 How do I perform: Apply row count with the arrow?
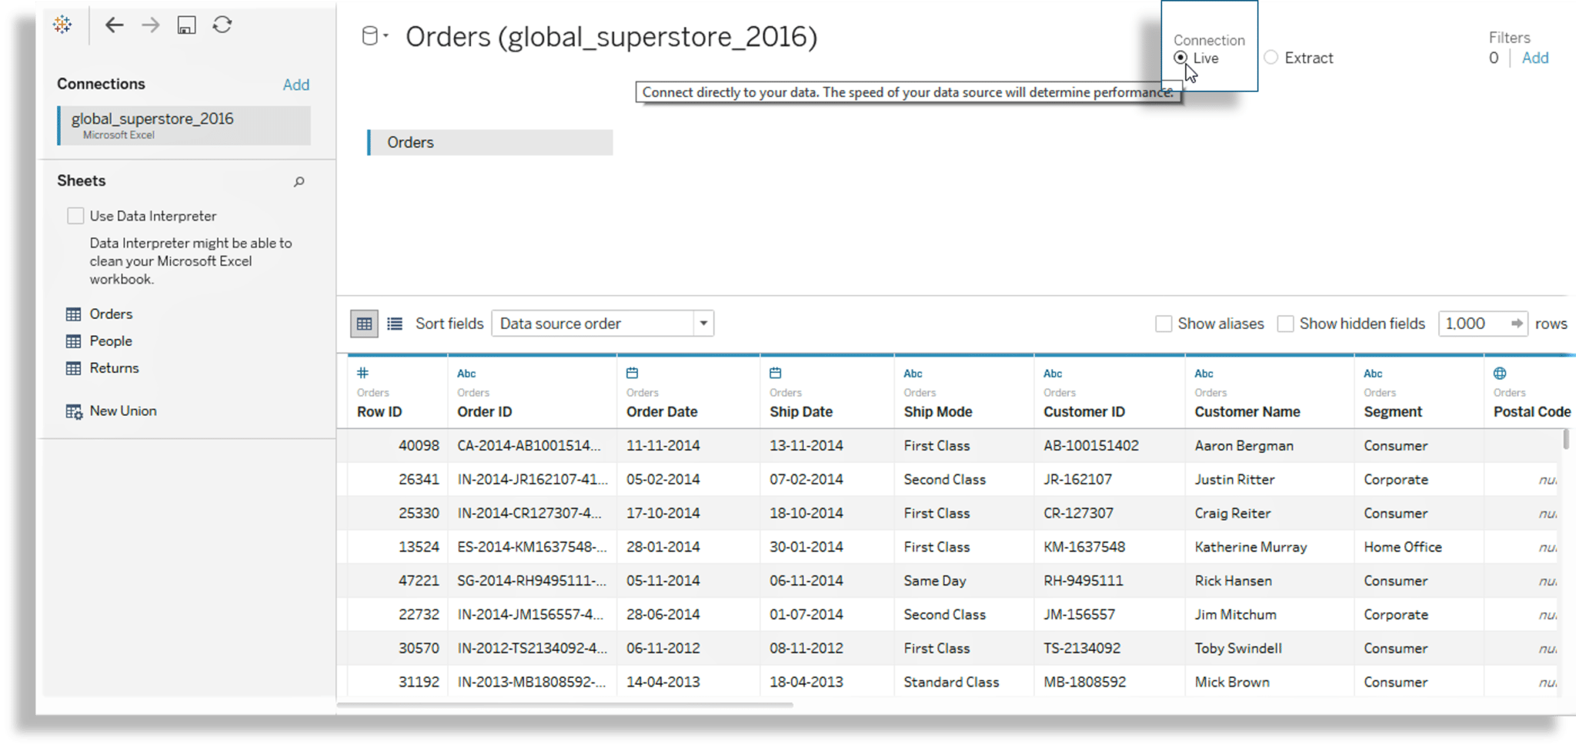pyautogui.click(x=1516, y=324)
